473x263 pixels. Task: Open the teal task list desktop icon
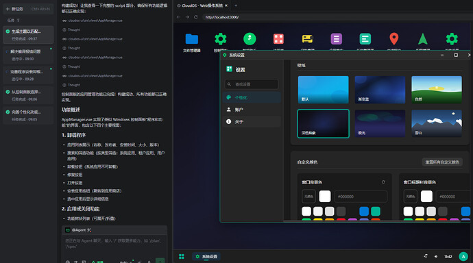[x=365, y=39]
